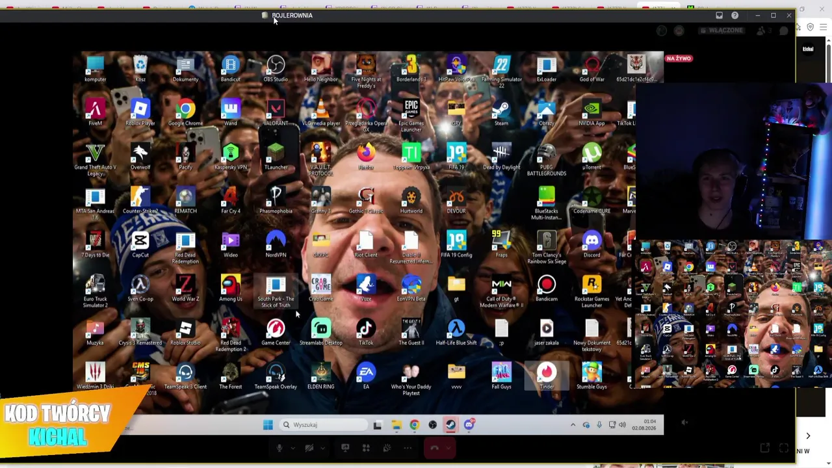Screen dimensions: 832x468
Task: Select the Fall Guys desktop shortcut
Action: (x=501, y=376)
